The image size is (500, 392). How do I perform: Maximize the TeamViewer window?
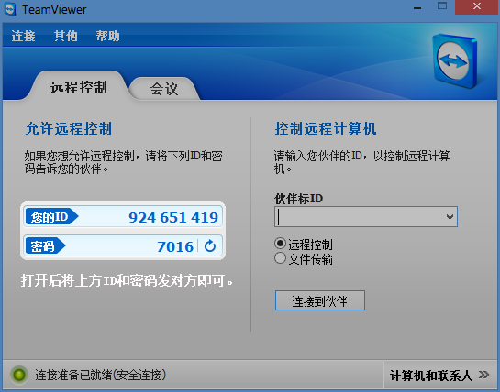[442, 6]
